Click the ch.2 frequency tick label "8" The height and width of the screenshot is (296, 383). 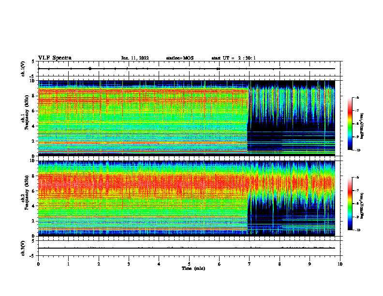(x=33, y=176)
